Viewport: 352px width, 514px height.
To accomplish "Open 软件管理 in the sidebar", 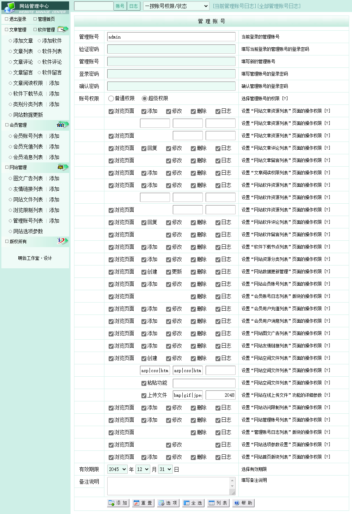I will click(x=46, y=30).
